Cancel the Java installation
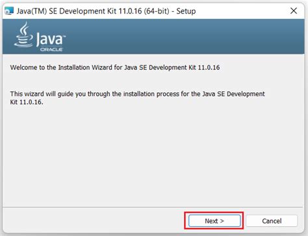 tap(272, 220)
